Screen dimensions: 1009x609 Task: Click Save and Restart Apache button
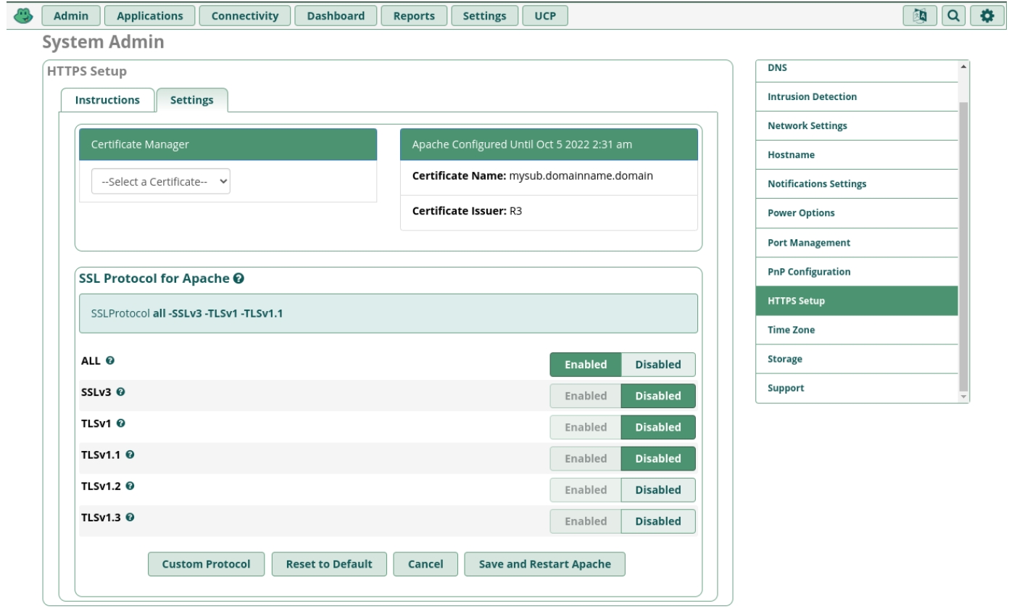coord(544,564)
